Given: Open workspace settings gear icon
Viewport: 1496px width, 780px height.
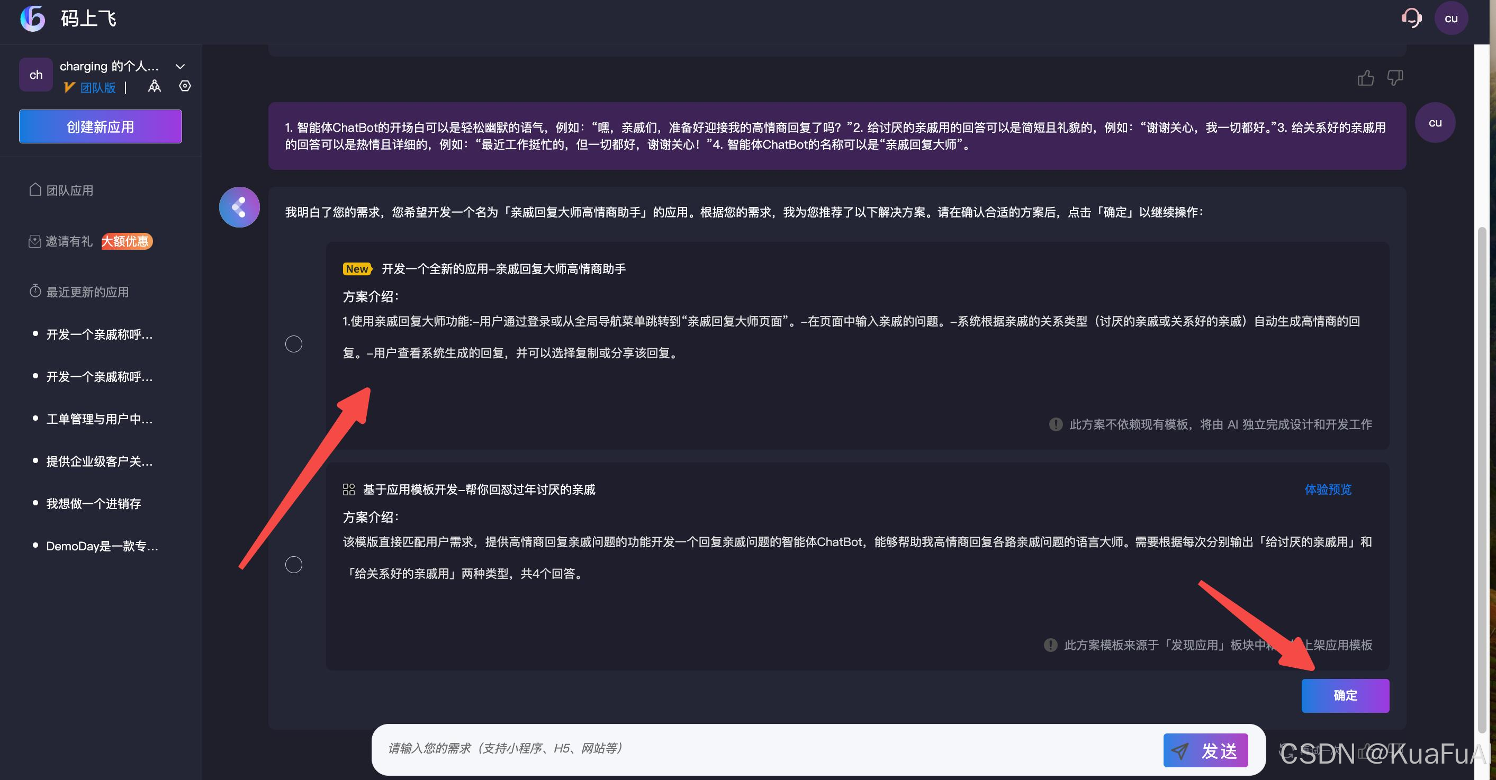Looking at the screenshot, I should [x=185, y=86].
